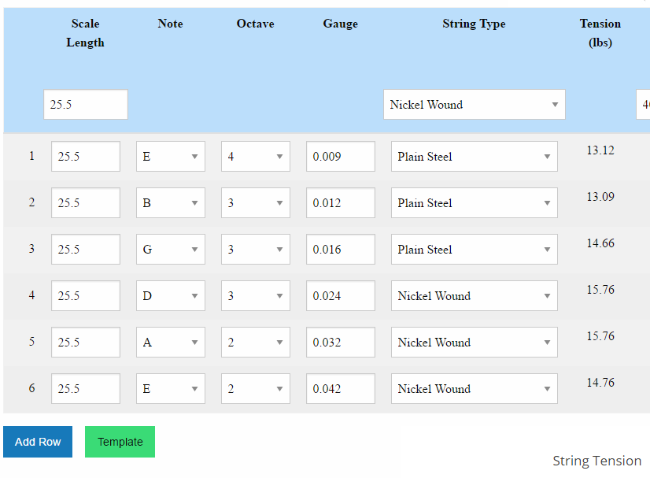Select row 3 Gauge field 0.016
Viewport: 650px width, 478px height.
point(340,250)
